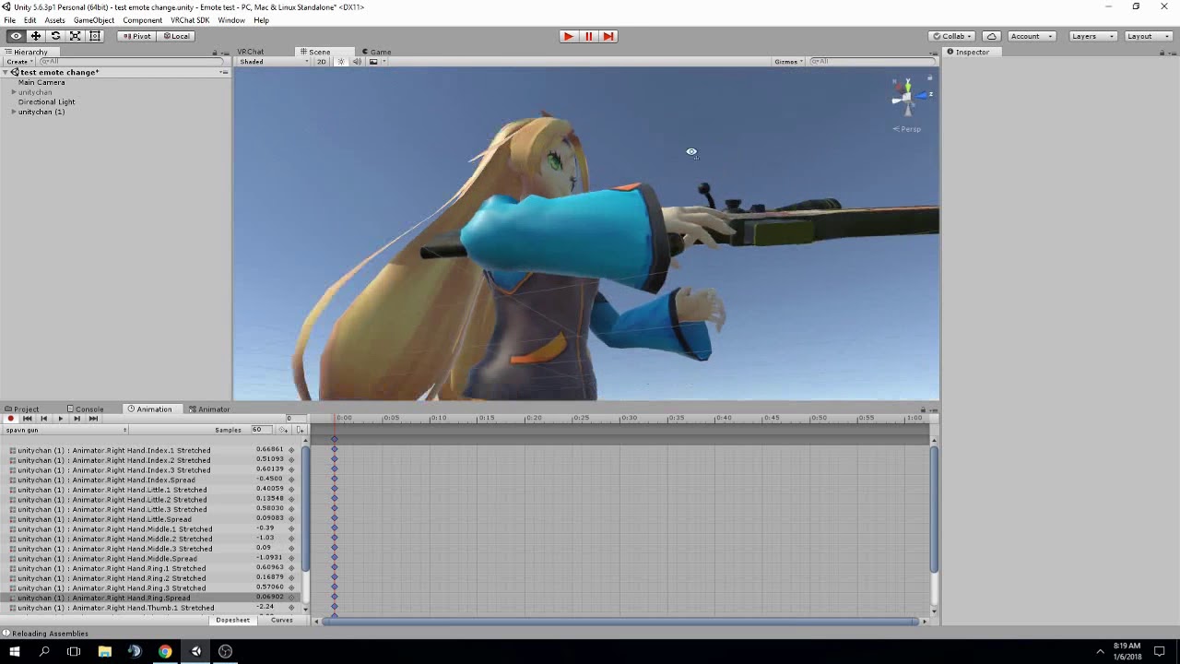The image size is (1180, 664).
Task: Click the editor Step frame button
Action: (x=608, y=36)
